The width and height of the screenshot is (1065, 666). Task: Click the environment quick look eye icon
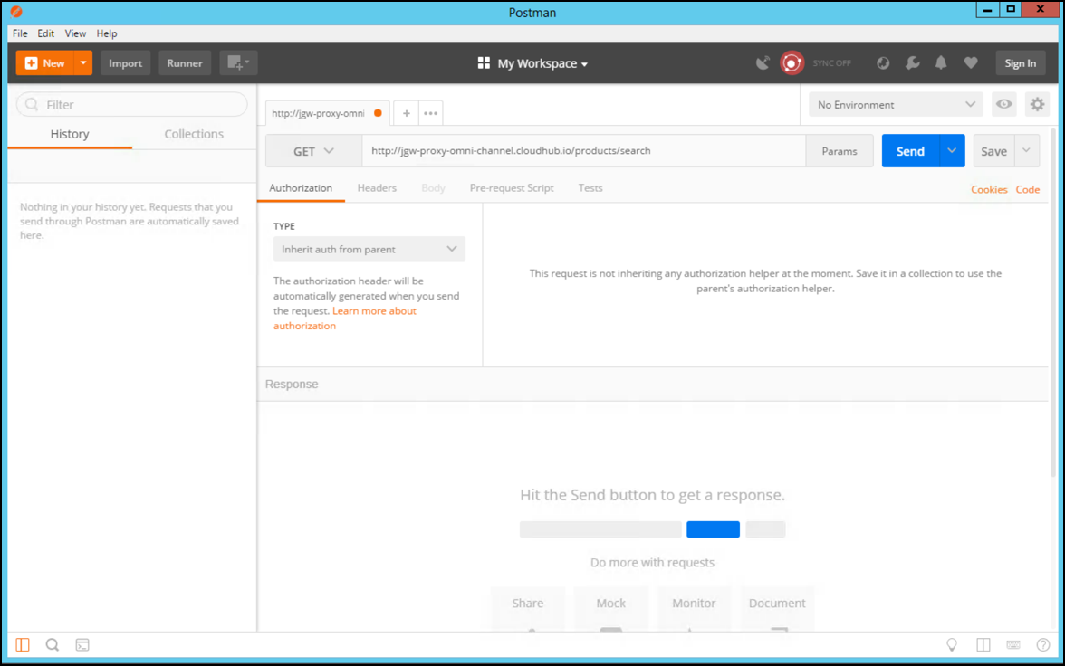coord(1003,105)
